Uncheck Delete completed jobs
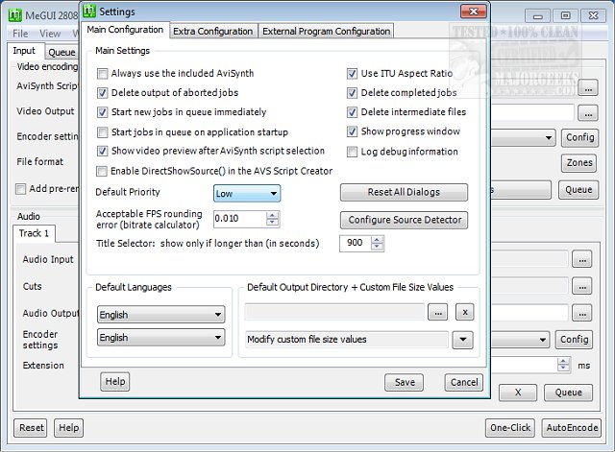615x452 pixels. coord(353,93)
